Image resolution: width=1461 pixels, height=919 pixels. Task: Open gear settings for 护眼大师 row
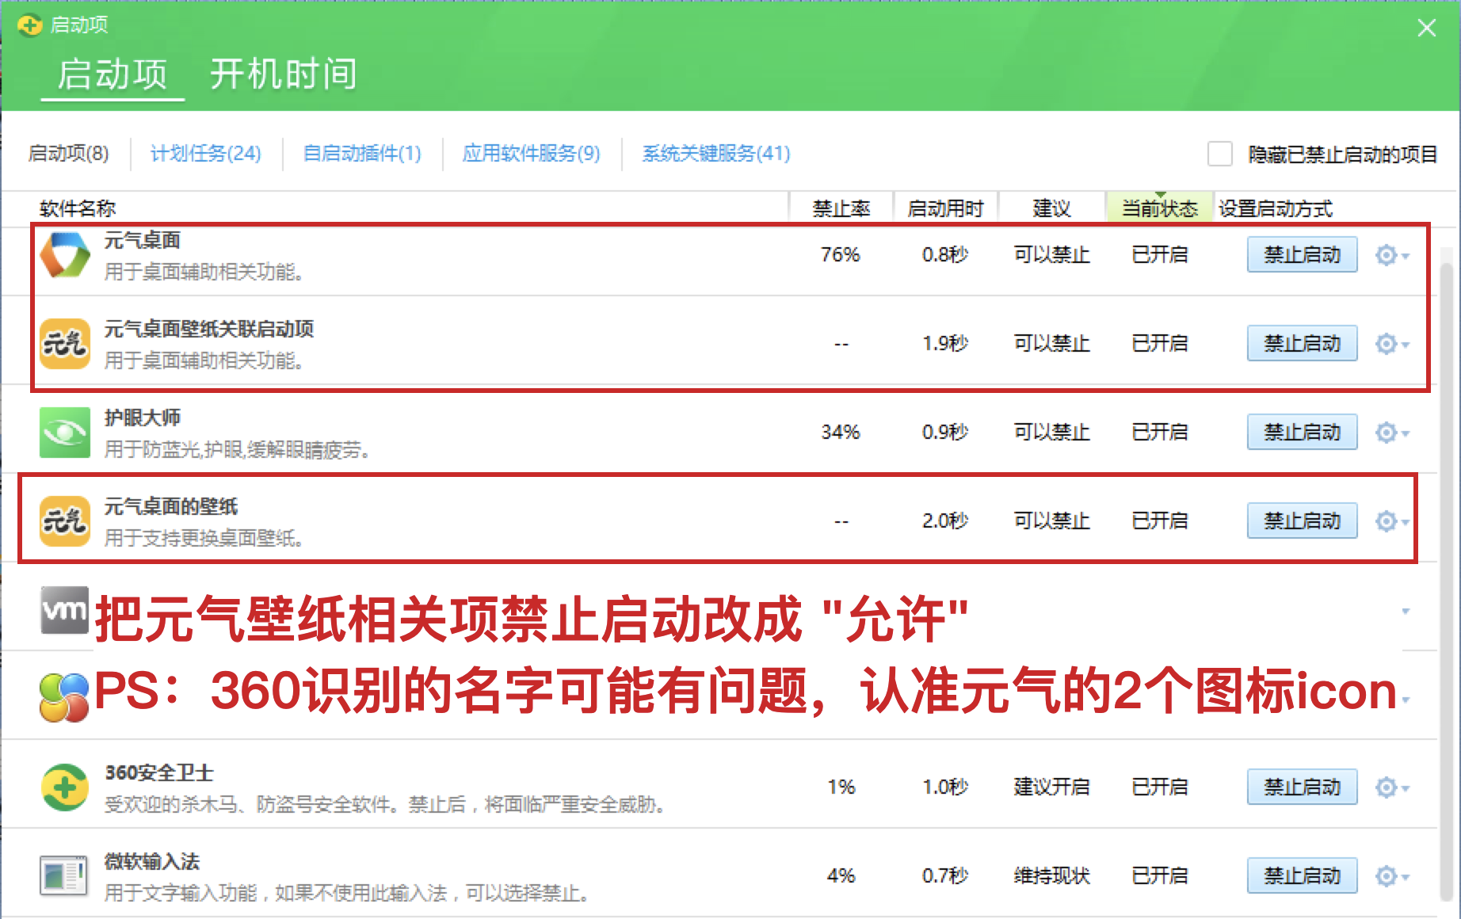click(1386, 433)
